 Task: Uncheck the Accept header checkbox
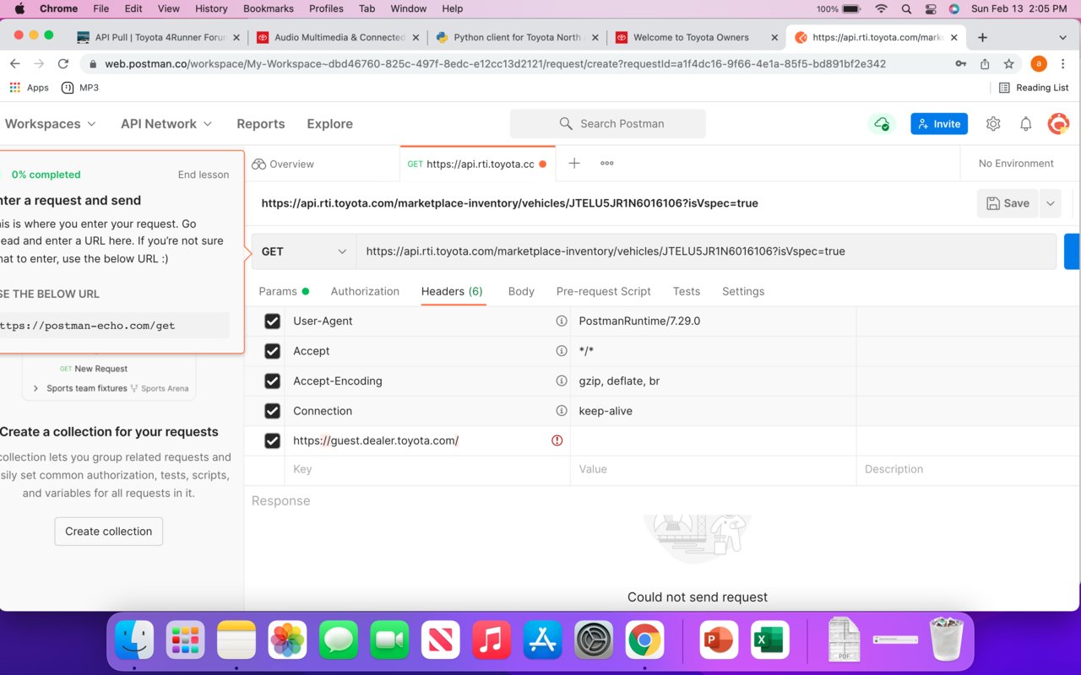click(x=272, y=351)
